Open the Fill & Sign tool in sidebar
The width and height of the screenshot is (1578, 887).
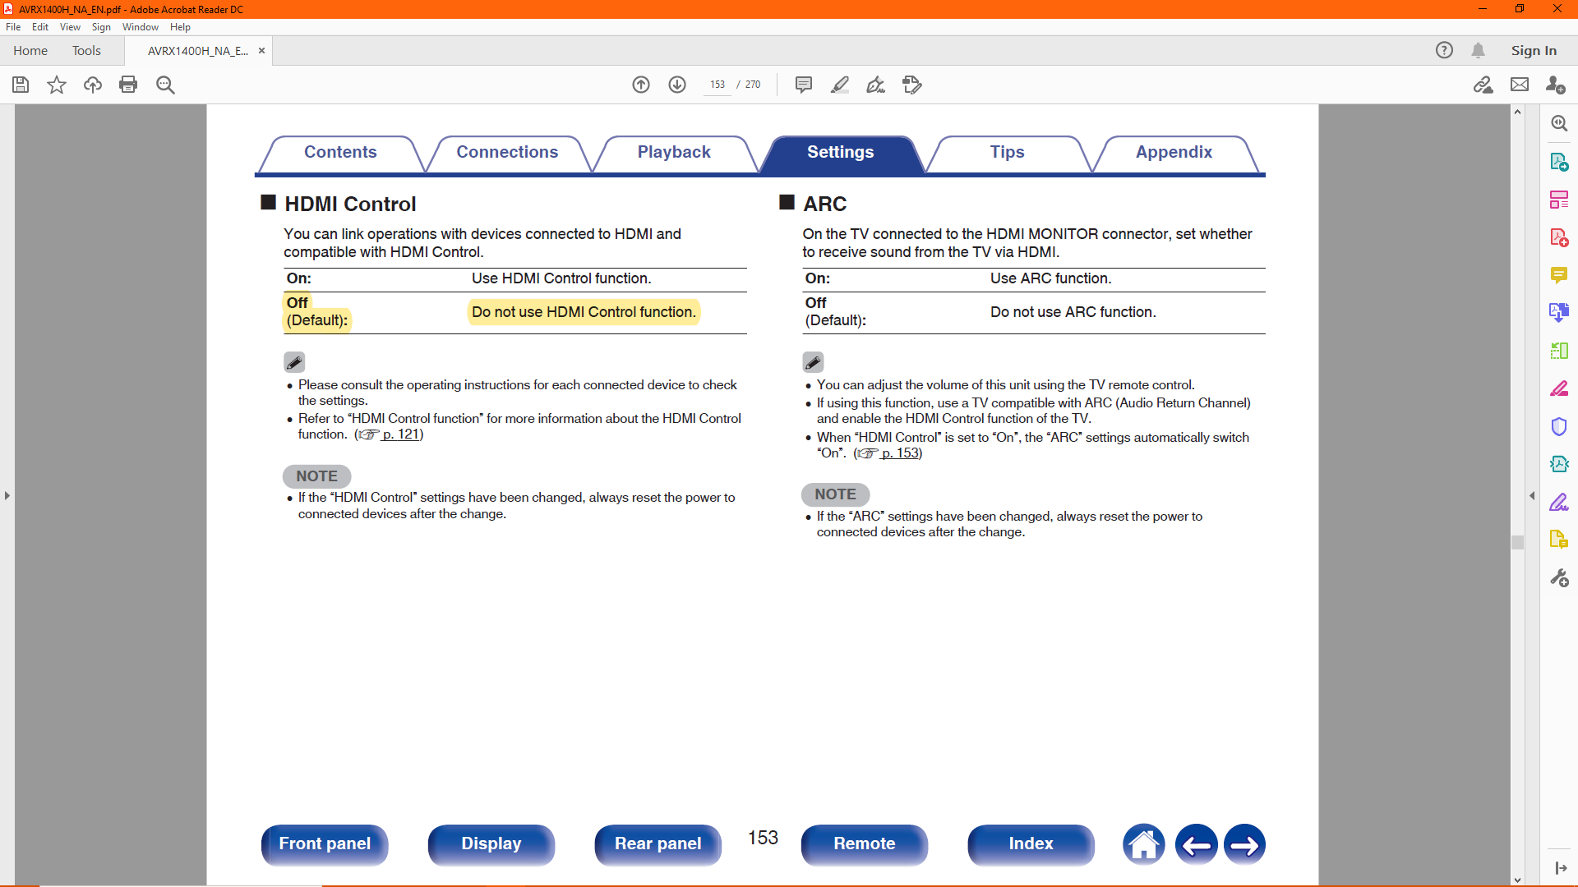(1559, 502)
